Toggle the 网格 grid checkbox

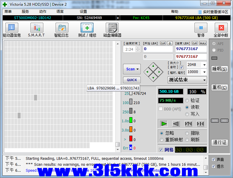(x=161, y=150)
